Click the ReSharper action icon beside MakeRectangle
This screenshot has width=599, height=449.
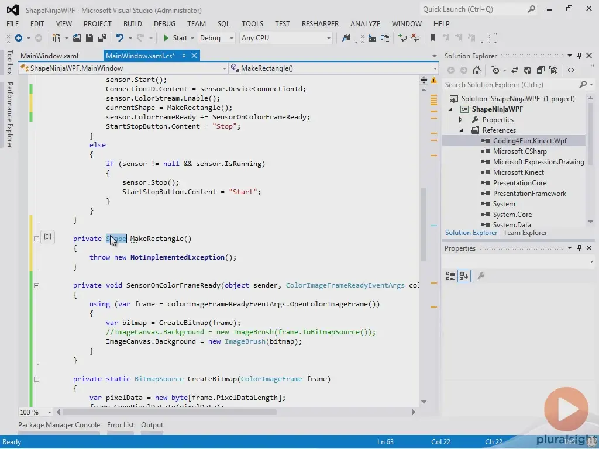pos(47,237)
